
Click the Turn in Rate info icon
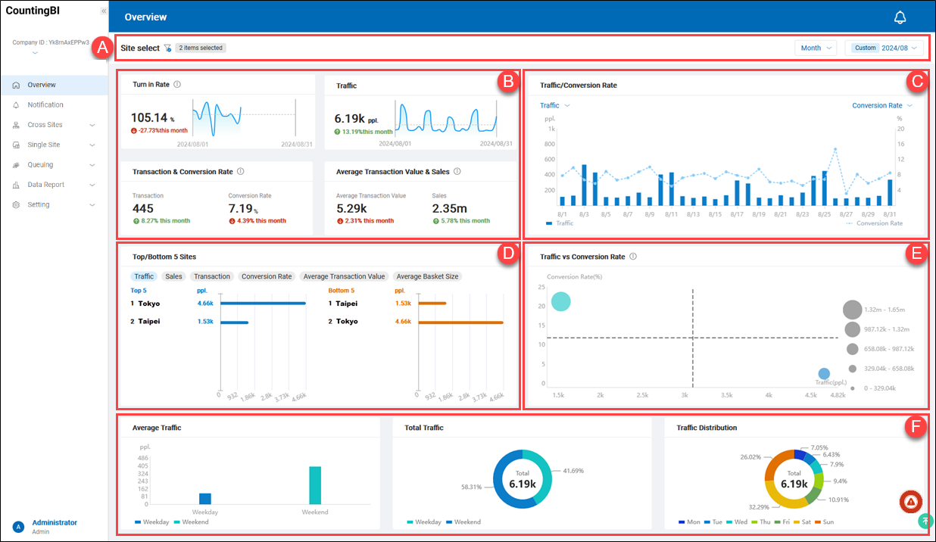click(x=177, y=85)
